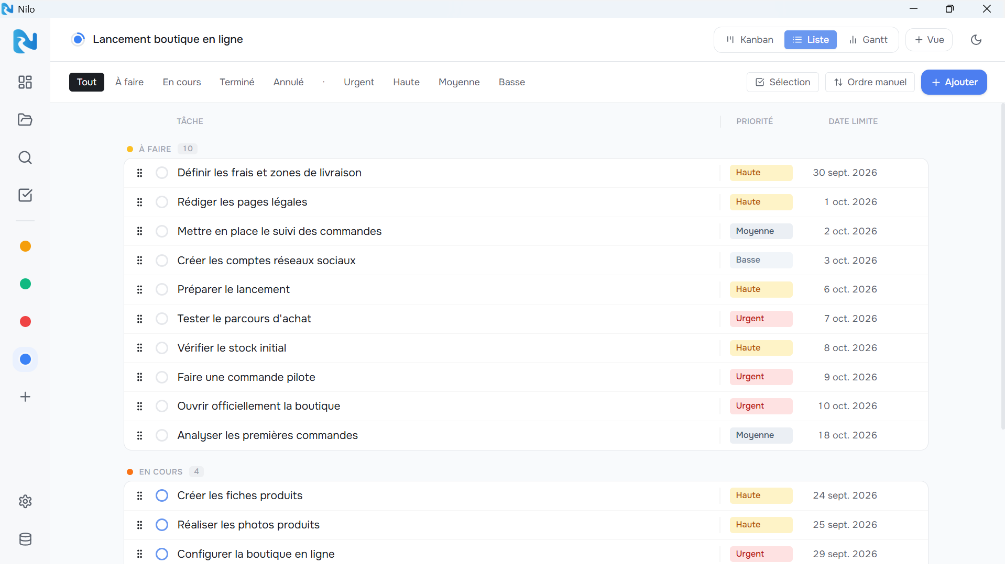Edit due date '6 oct. 2026'
This screenshot has width=1005, height=564.
850,289
